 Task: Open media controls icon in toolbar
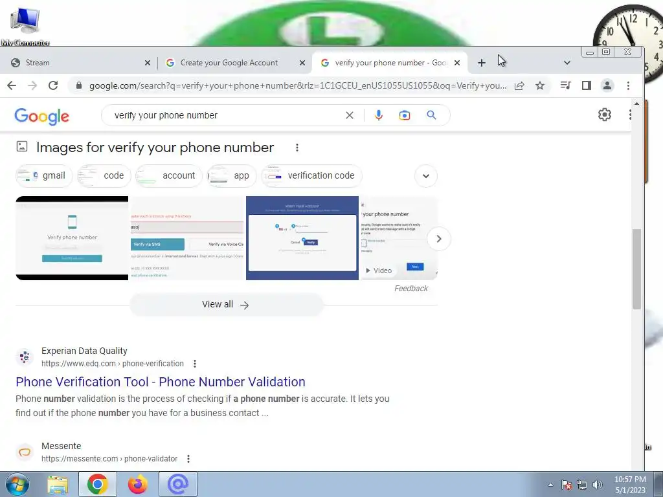click(x=565, y=86)
